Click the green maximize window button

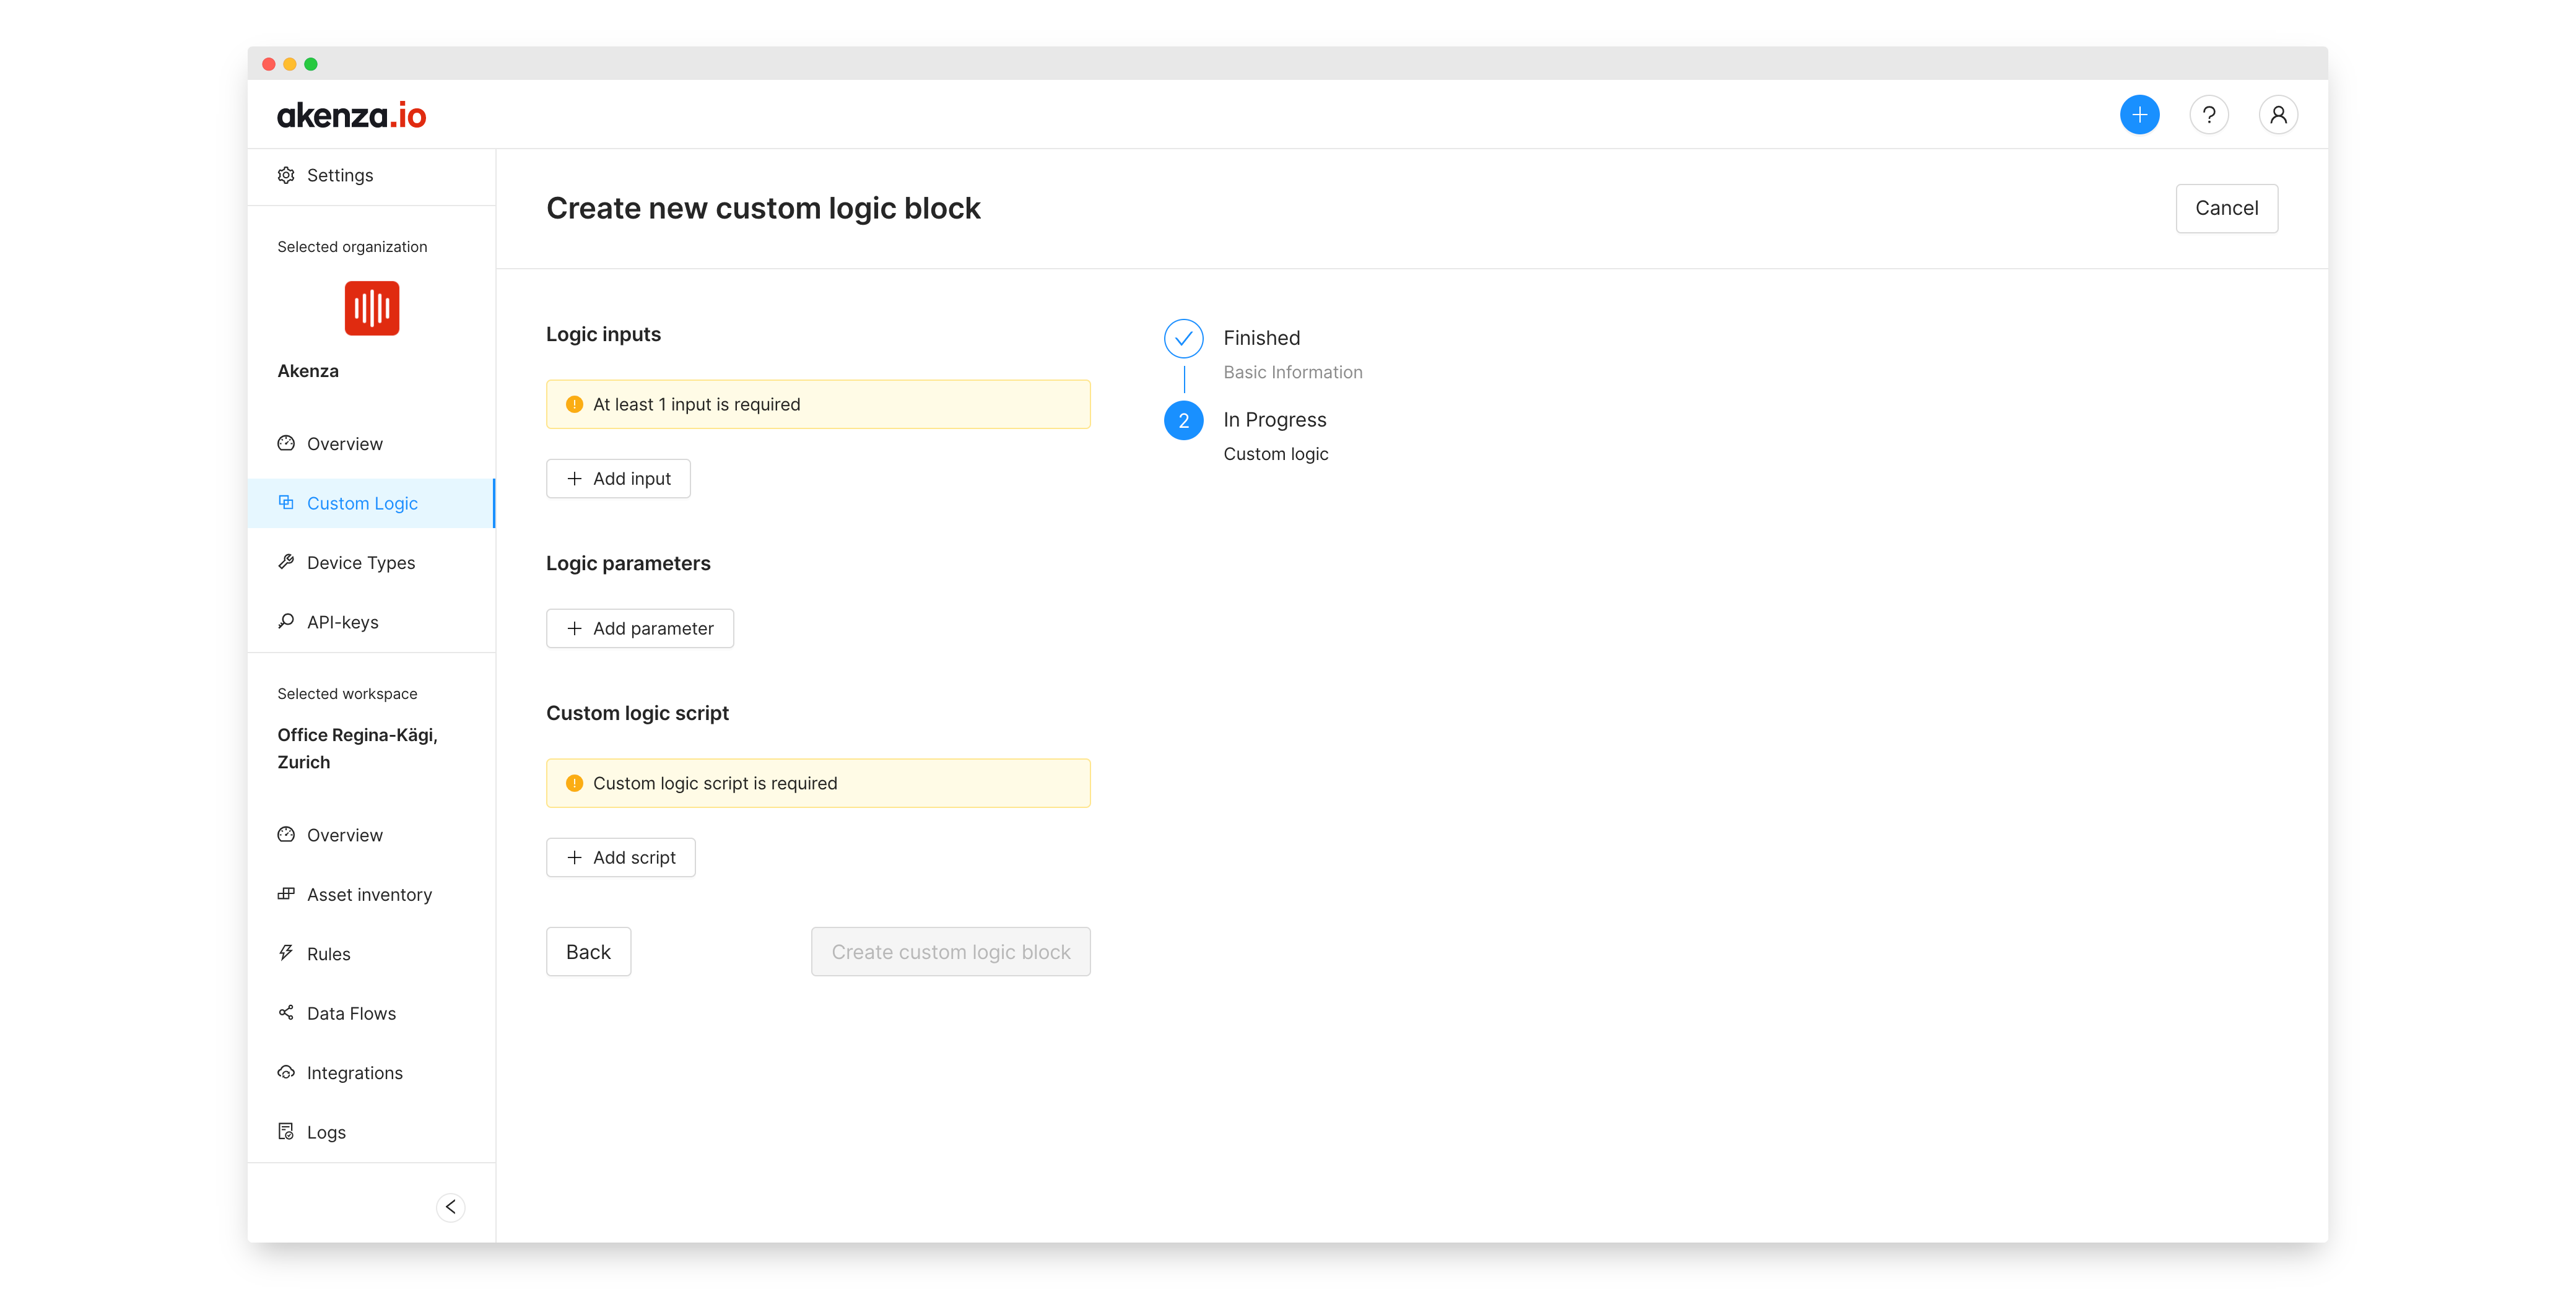[x=311, y=64]
